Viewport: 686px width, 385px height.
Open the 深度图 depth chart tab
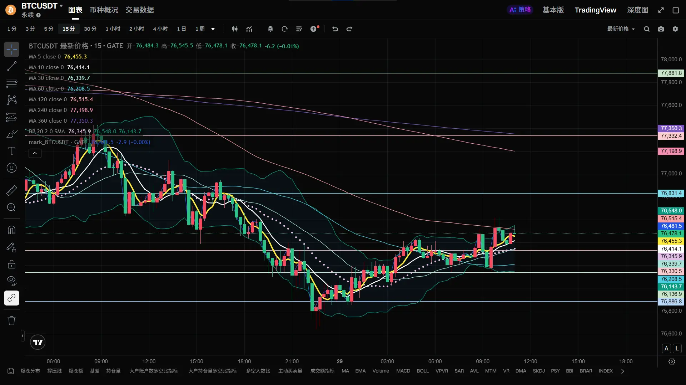pos(637,10)
